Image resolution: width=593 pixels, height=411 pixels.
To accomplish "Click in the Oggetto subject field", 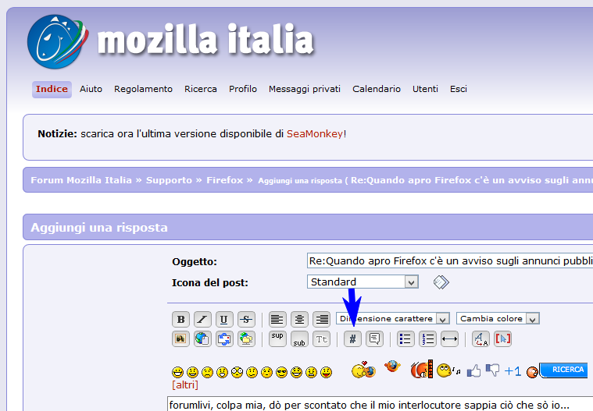I will [450, 260].
